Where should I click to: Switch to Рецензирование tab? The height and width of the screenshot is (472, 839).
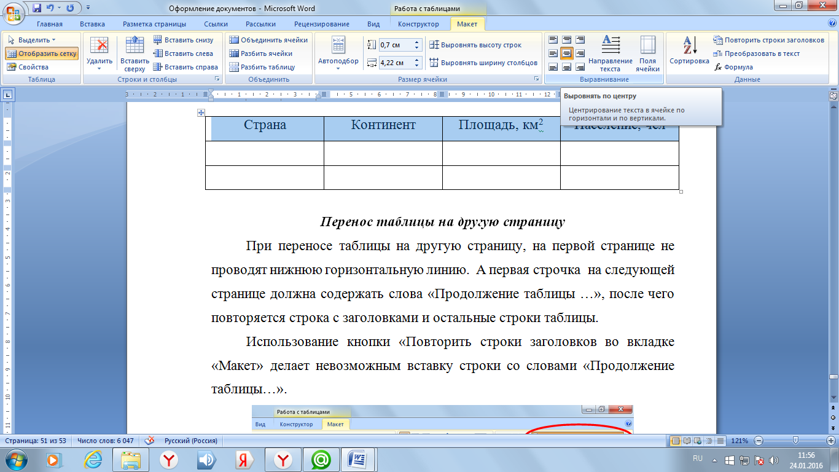321,24
